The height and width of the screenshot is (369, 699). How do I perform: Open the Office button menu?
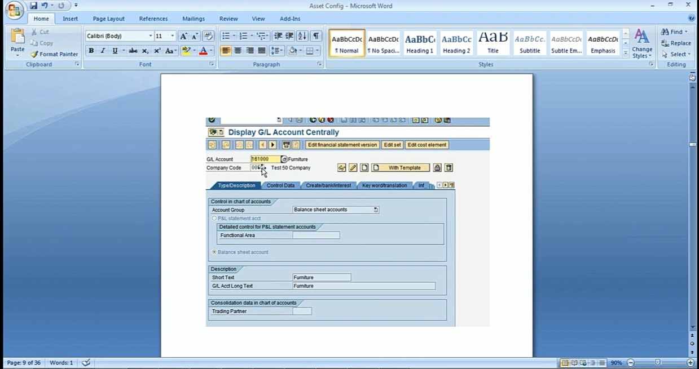(x=14, y=10)
